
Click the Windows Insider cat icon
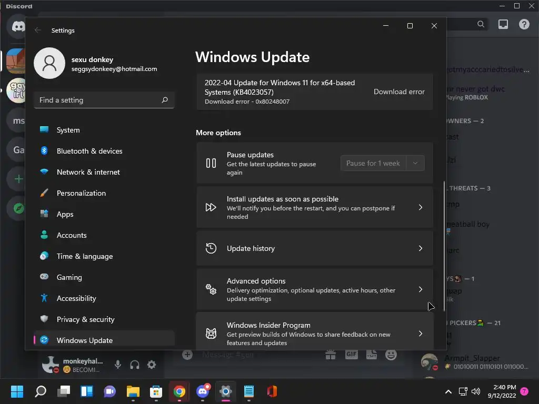[211, 333]
